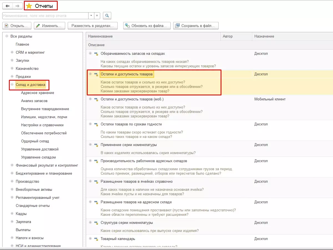The height and width of the screenshot is (250, 333).
Task: Select Производительность работников адресных складов report
Action: click(x=144, y=161)
